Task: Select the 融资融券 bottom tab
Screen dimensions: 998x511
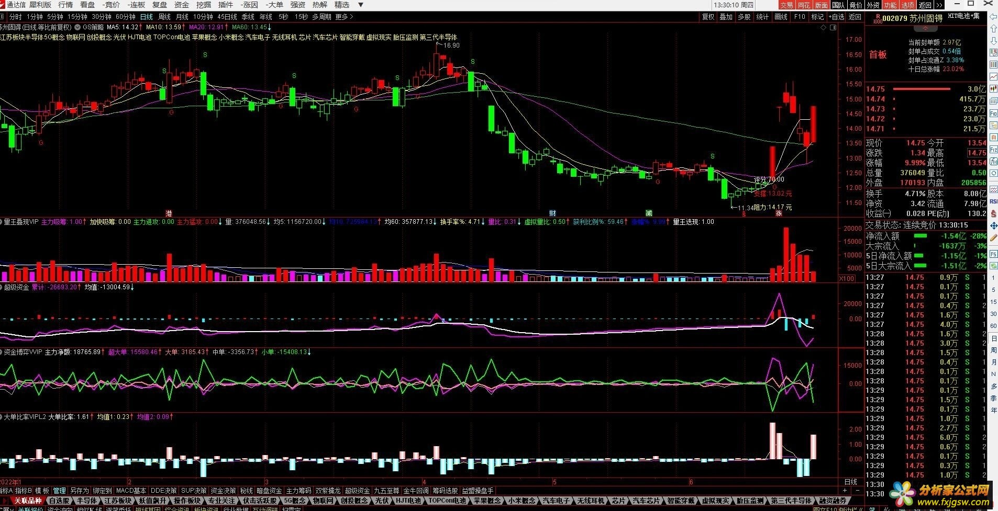Action: (832, 501)
